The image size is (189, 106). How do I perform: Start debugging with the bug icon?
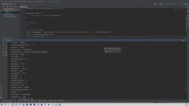(170, 4)
